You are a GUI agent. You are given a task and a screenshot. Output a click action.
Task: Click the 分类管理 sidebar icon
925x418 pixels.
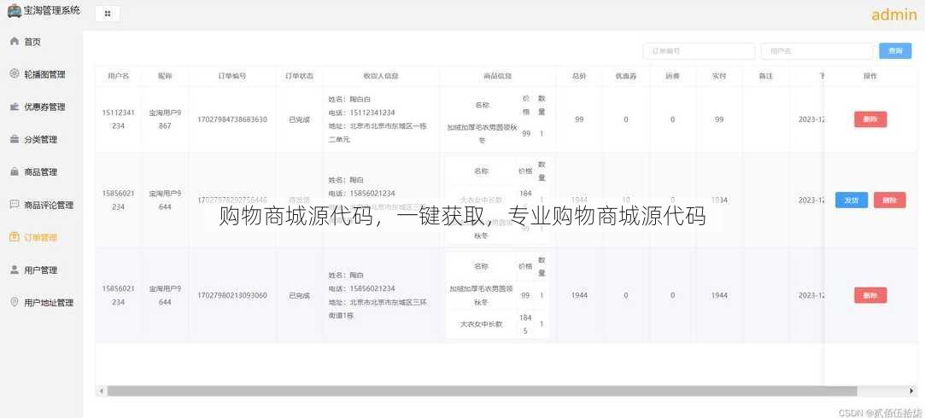tap(15, 139)
